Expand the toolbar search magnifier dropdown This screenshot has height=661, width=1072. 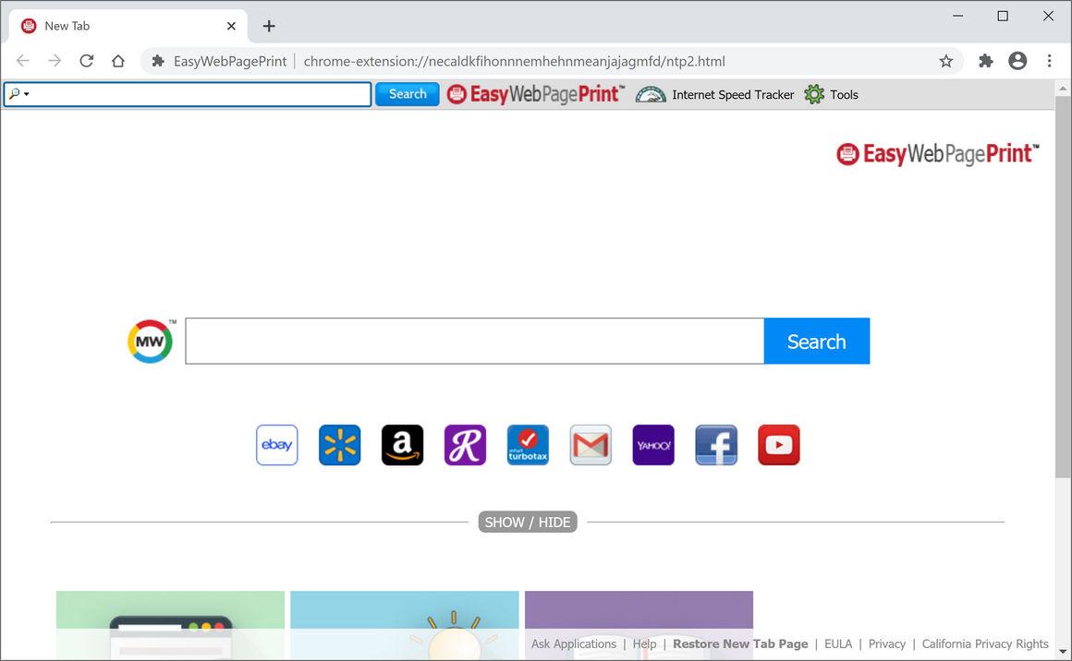[18, 93]
